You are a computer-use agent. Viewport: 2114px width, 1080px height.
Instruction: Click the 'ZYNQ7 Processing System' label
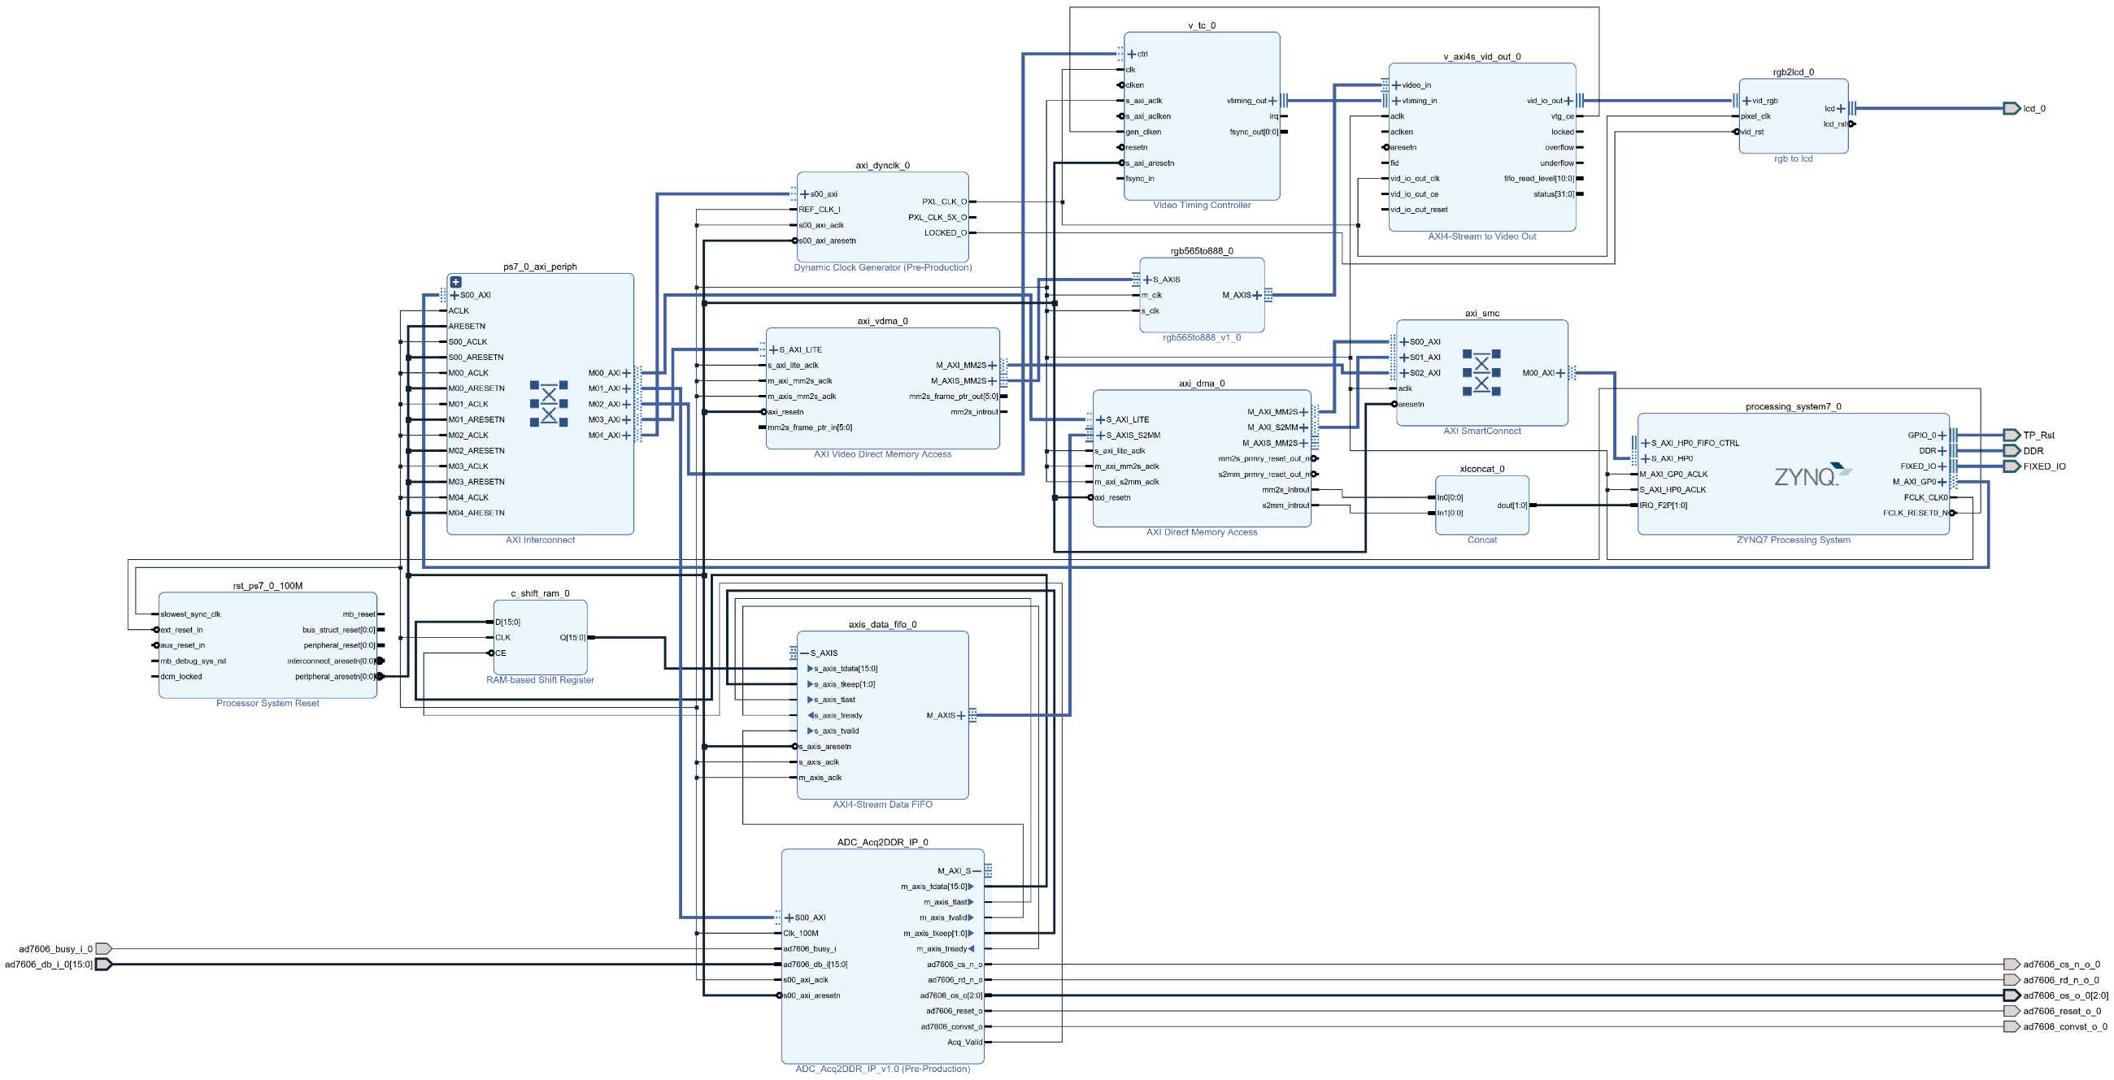click(x=1793, y=540)
